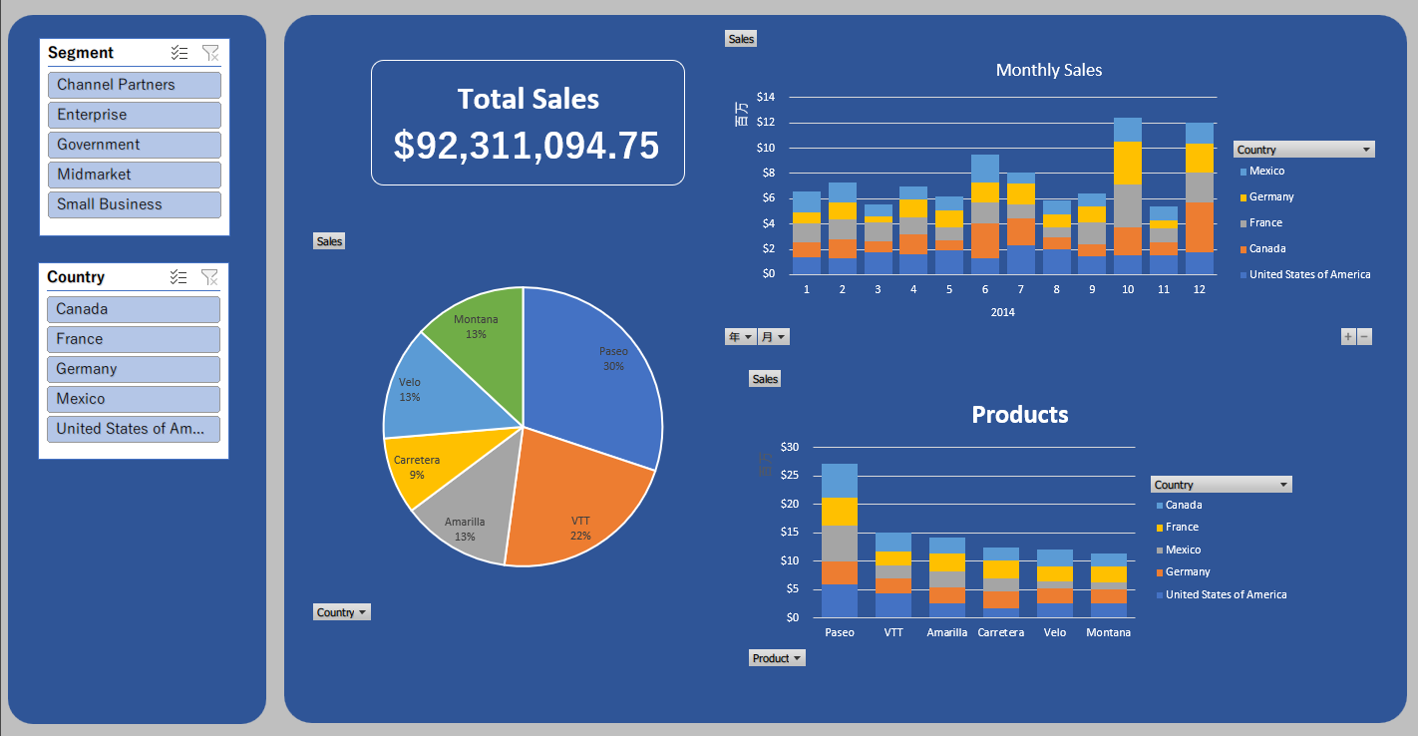Open the 月 (month) field dropdown

click(773, 337)
